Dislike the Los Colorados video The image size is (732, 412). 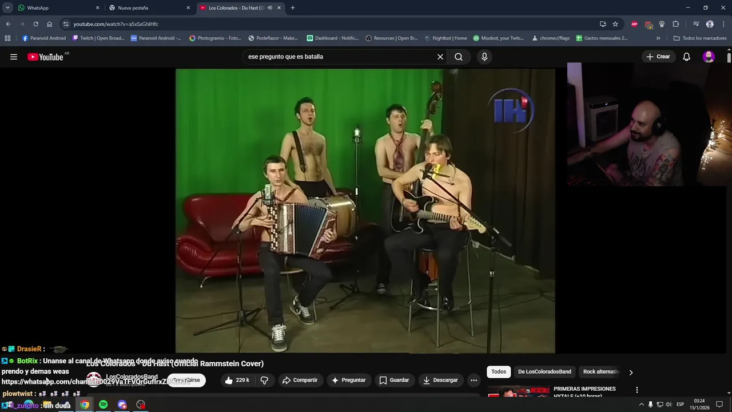click(x=264, y=380)
